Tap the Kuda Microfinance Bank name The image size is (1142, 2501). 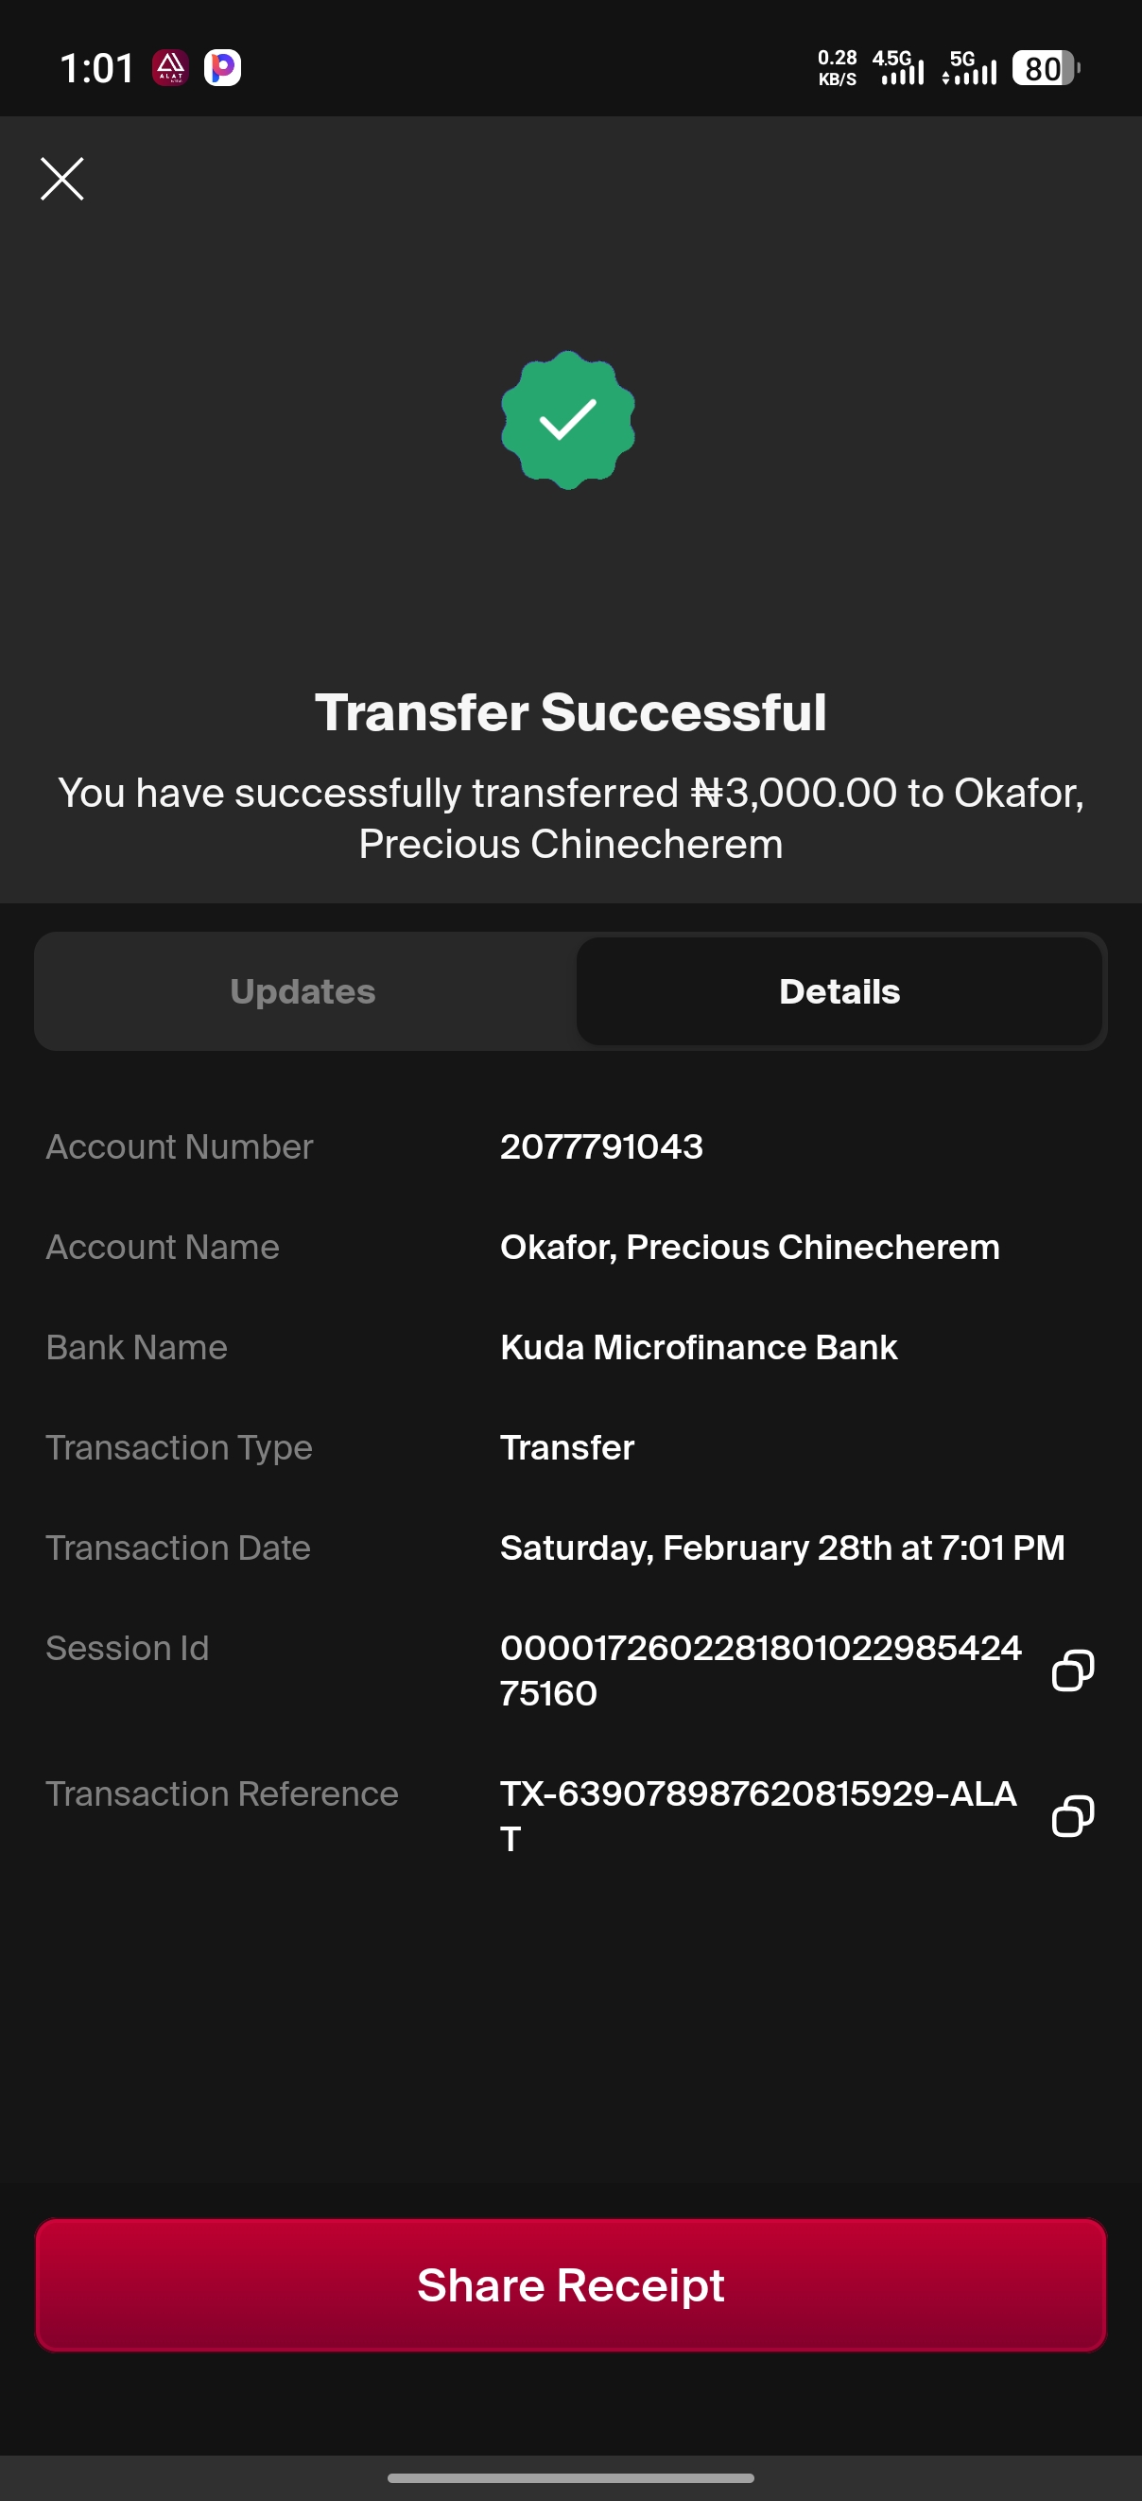tap(699, 1348)
